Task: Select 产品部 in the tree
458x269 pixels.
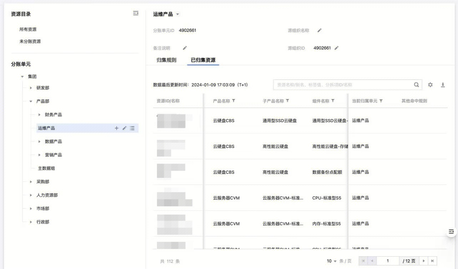Action: tap(43, 101)
